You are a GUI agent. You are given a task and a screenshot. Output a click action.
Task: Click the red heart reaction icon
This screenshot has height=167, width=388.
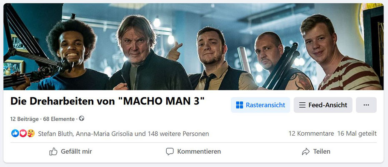tap(23, 134)
